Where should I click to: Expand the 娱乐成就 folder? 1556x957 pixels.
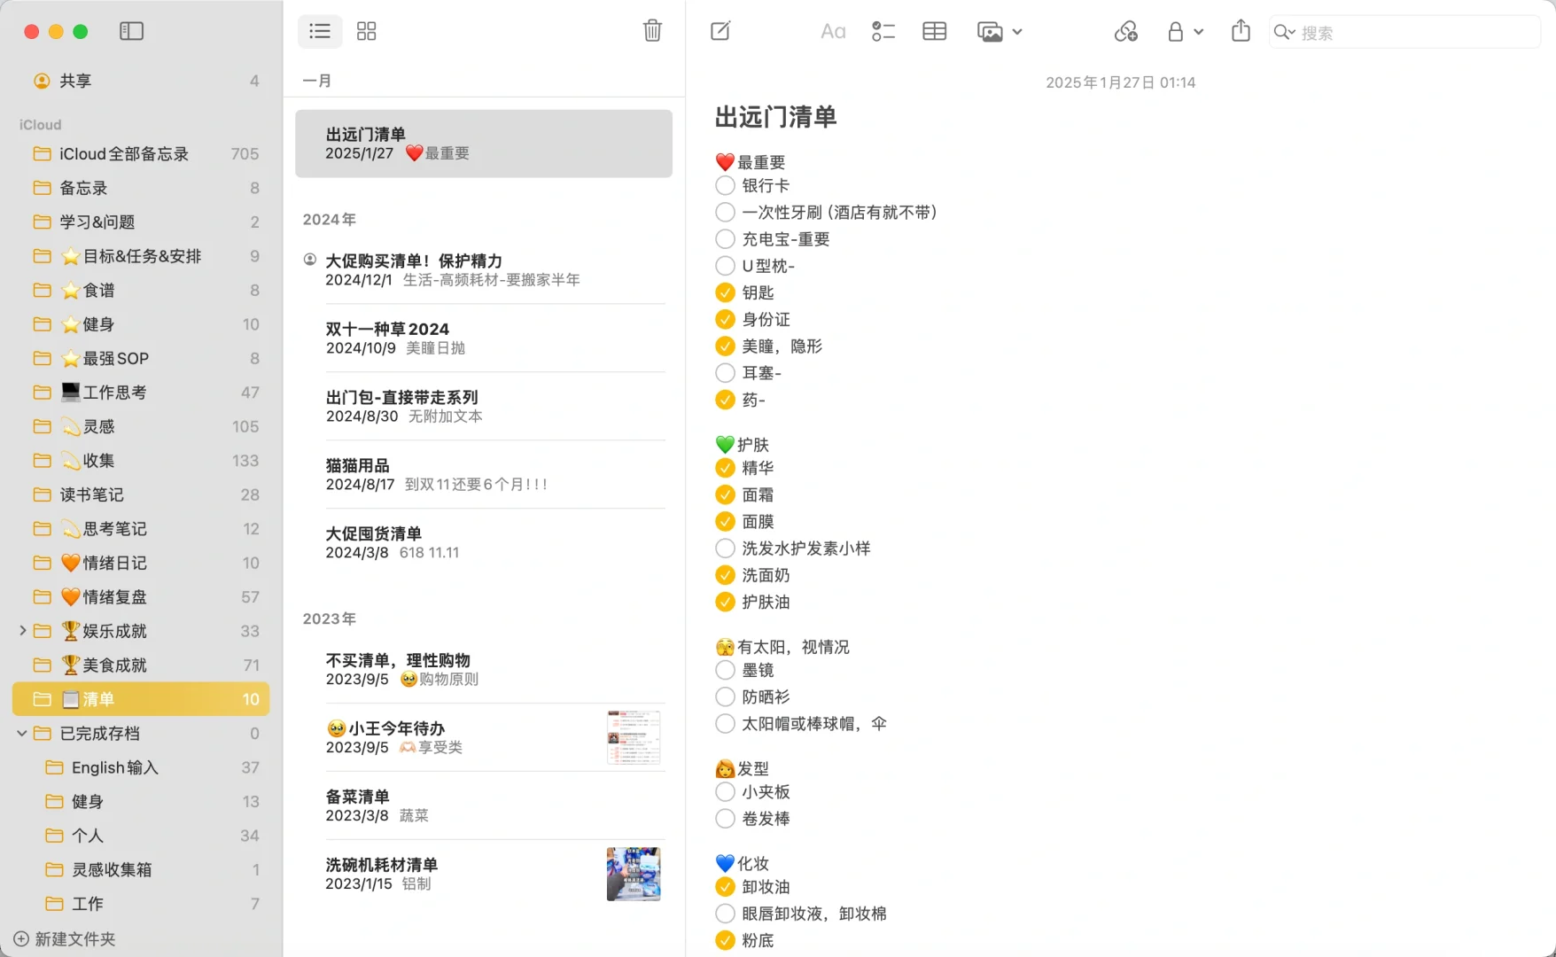click(22, 630)
